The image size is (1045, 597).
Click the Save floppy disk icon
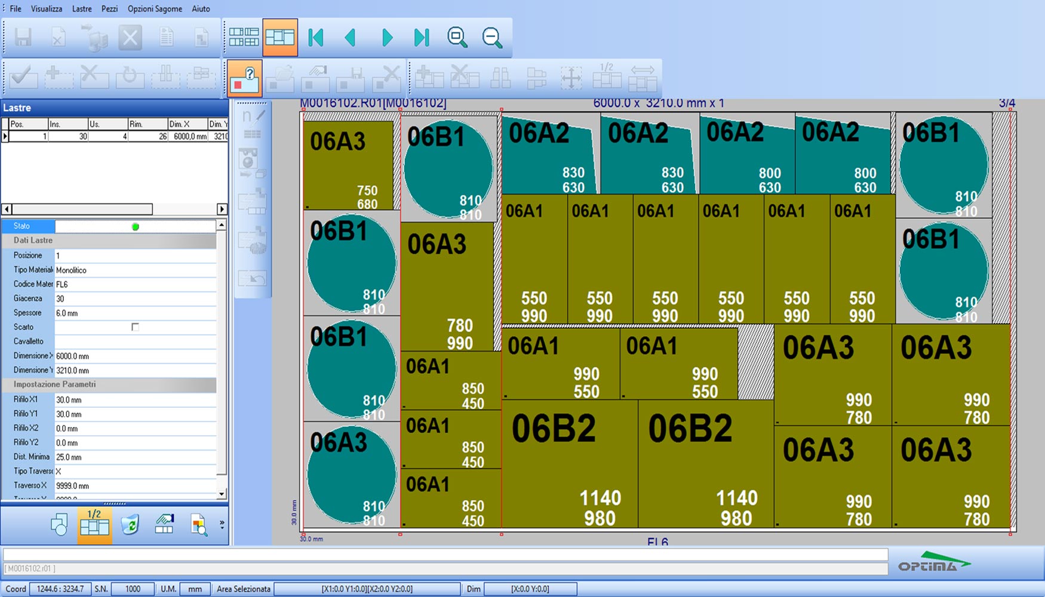pos(23,38)
